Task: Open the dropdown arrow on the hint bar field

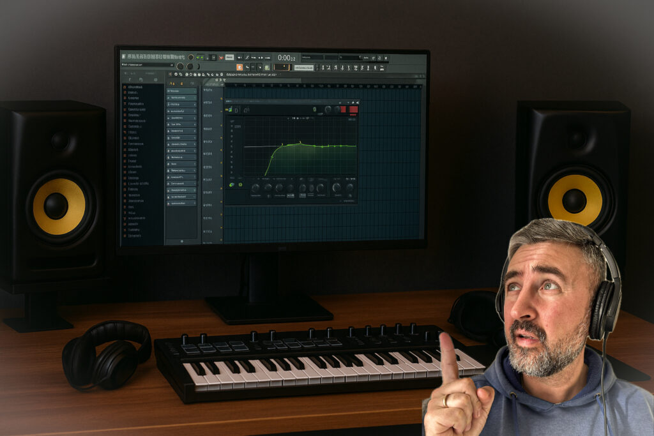Action: [x=172, y=65]
